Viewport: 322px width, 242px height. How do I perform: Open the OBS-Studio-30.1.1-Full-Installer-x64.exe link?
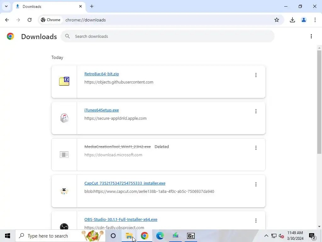coord(121,219)
